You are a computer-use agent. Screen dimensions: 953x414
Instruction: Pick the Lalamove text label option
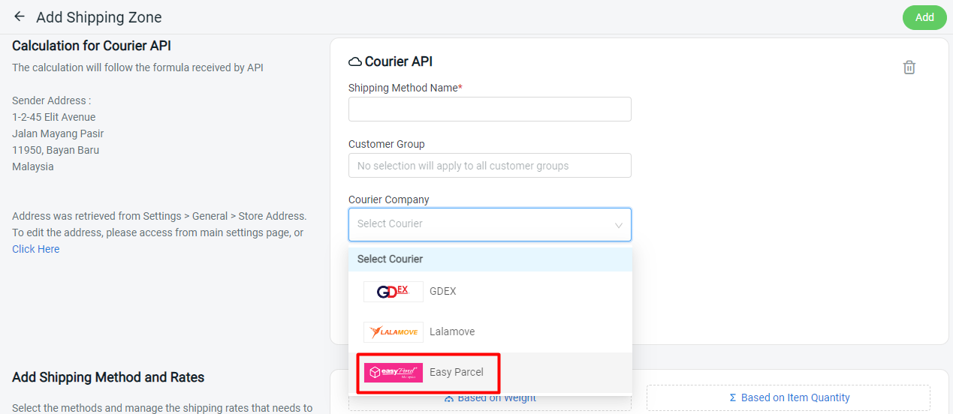click(452, 332)
